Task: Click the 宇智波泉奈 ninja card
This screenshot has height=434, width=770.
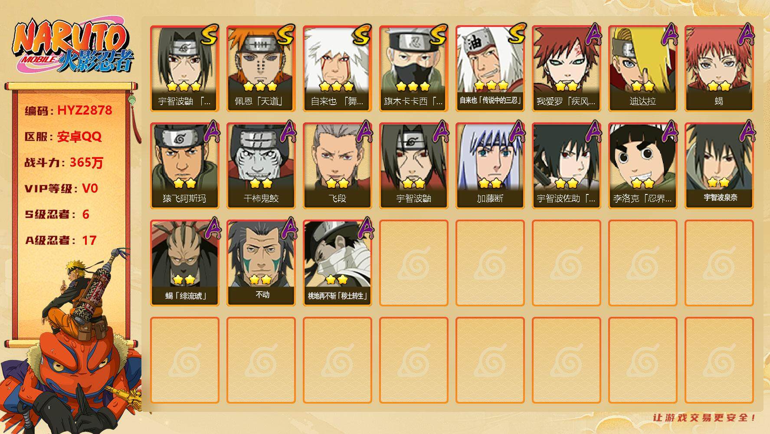Action: 719,166
